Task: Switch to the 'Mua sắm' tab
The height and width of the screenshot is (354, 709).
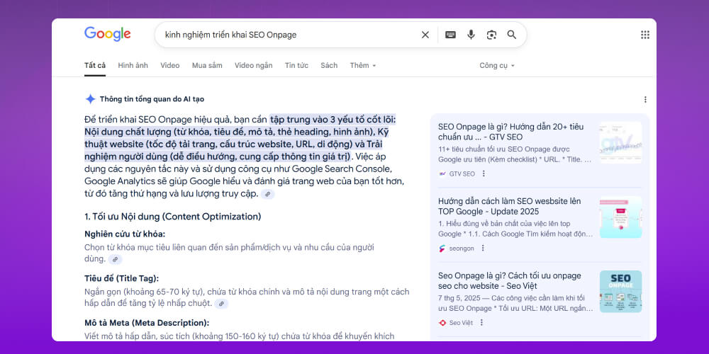Action: [207, 65]
